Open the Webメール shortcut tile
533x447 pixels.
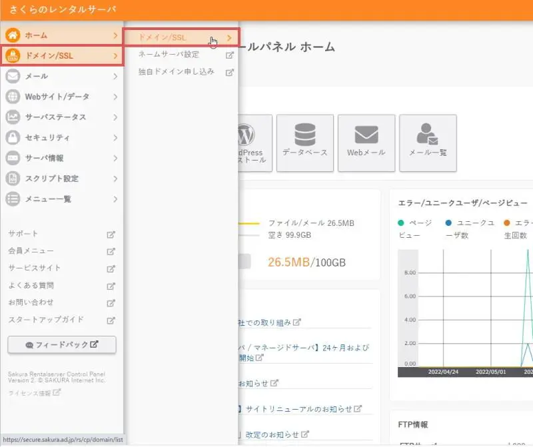(x=366, y=143)
